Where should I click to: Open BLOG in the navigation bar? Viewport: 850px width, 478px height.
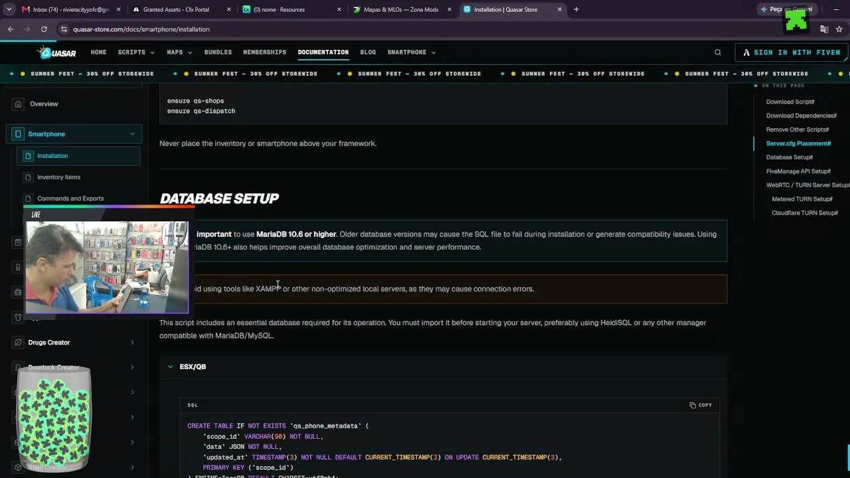coord(368,52)
